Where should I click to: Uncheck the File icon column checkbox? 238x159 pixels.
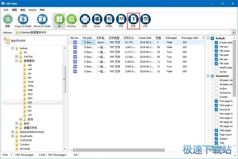point(217,47)
